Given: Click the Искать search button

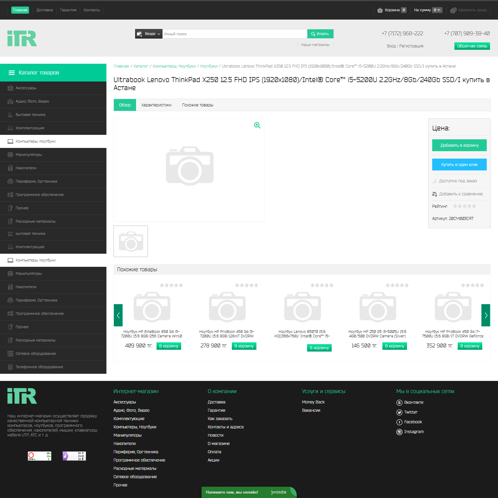Looking at the screenshot, I should pyautogui.click(x=320, y=34).
